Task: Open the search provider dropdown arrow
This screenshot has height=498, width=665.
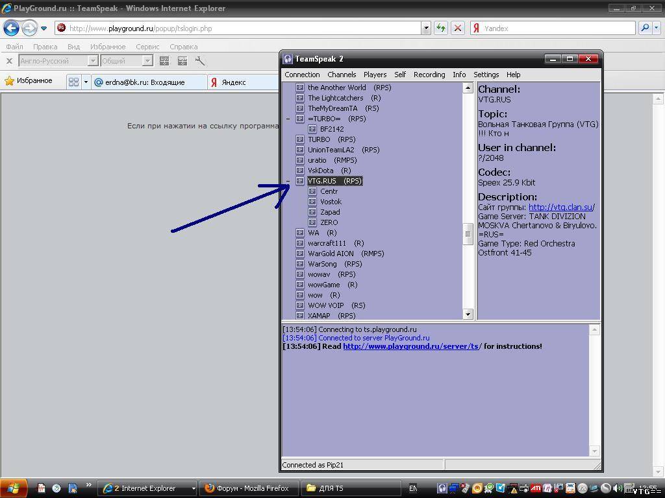Action: click(x=656, y=29)
